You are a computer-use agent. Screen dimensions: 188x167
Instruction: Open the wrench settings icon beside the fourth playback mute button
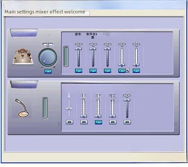(x=128, y=71)
